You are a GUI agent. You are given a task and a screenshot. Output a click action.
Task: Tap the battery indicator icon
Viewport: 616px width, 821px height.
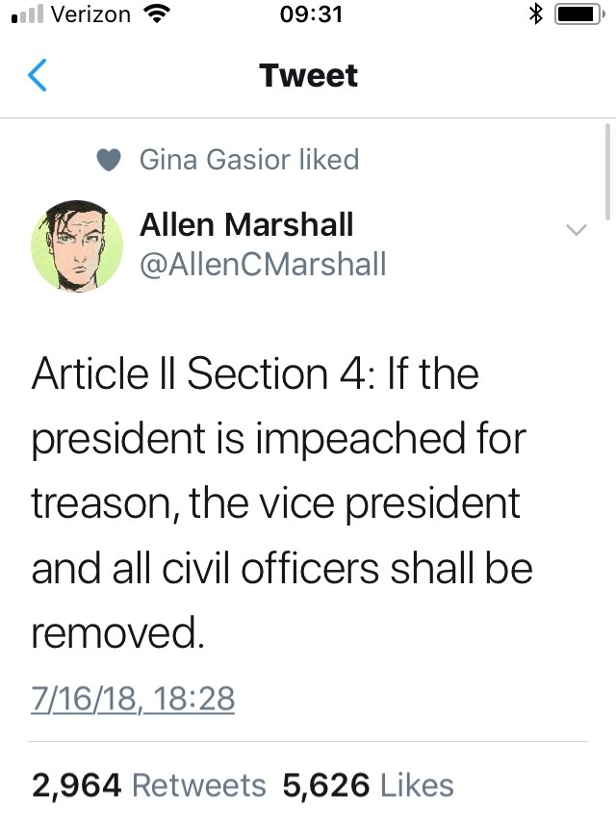pyautogui.click(x=577, y=14)
